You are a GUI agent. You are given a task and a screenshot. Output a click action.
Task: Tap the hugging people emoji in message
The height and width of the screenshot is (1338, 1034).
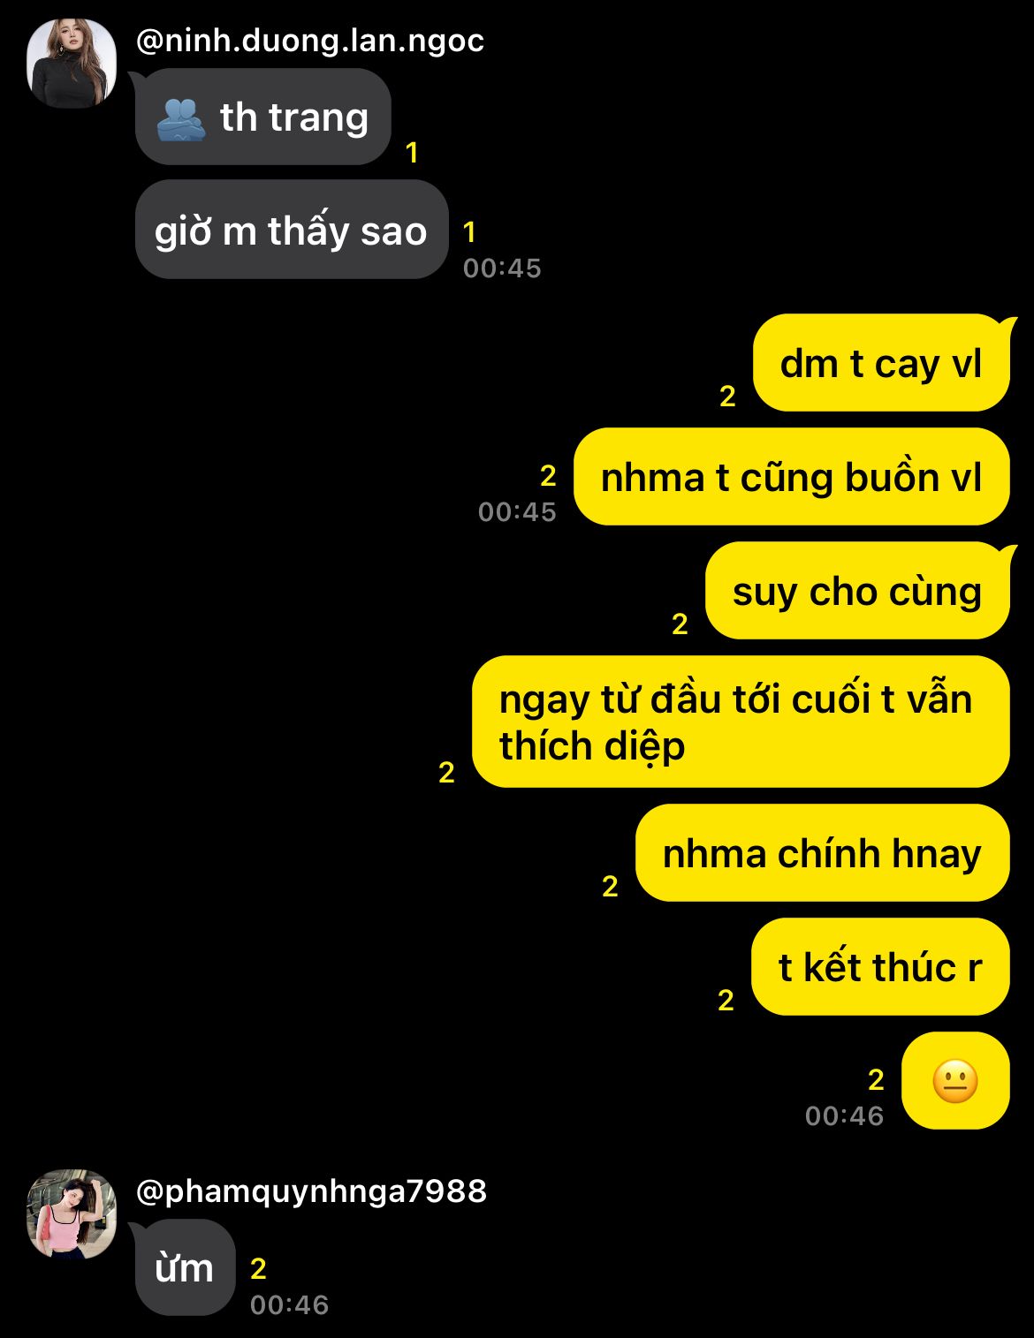click(x=180, y=119)
